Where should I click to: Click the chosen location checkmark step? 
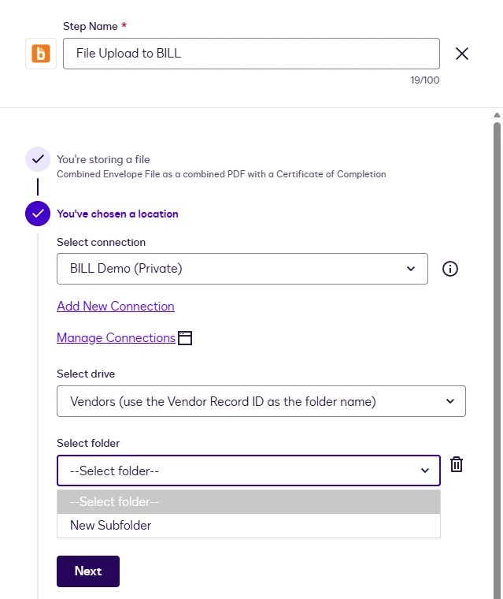point(38,214)
